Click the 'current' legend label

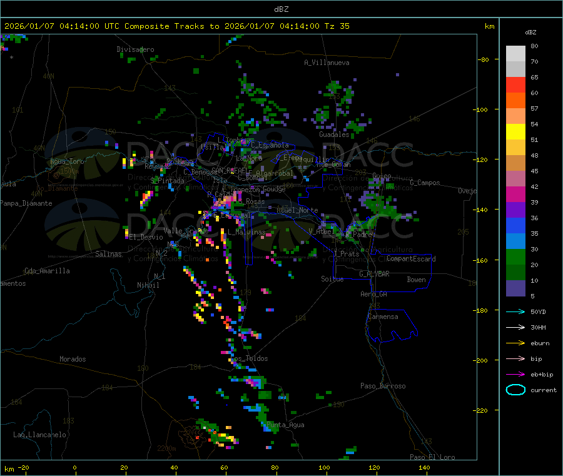click(x=544, y=390)
